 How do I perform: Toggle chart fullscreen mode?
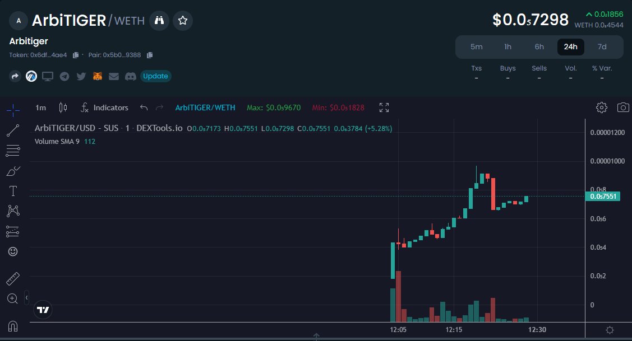pyautogui.click(x=384, y=108)
